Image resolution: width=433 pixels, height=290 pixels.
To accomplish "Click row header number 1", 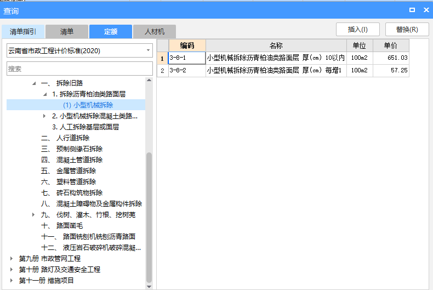I will tap(163, 58).
